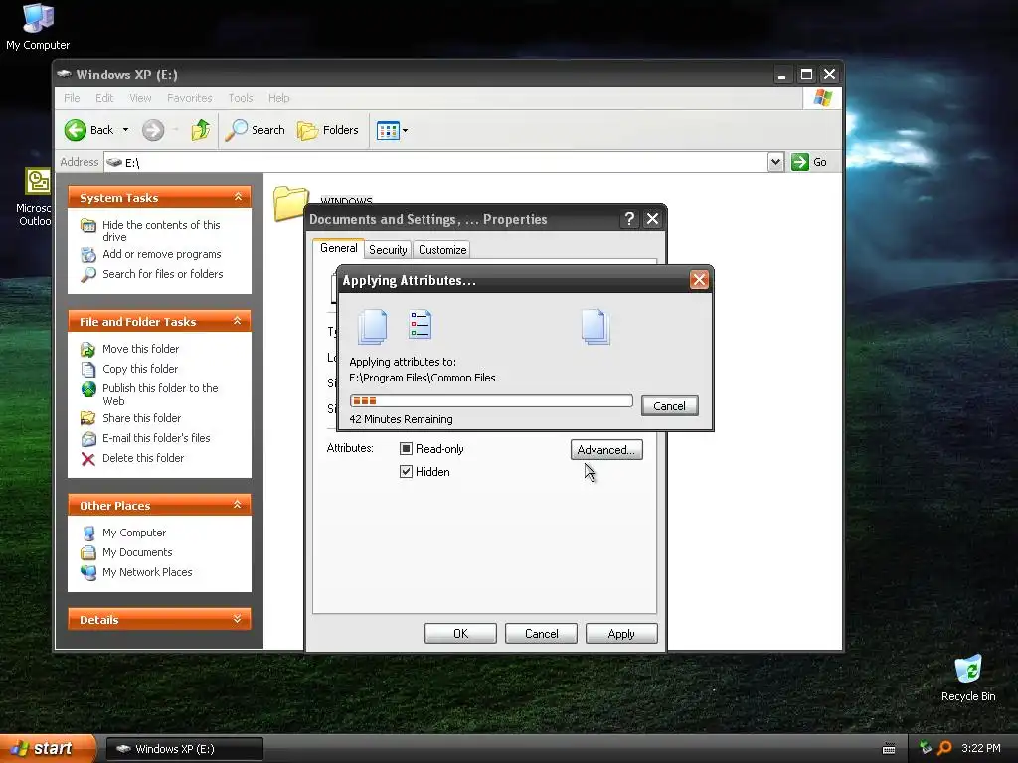Collapse the File and Folder Tasks panel
The height and width of the screenshot is (763, 1018).
(x=238, y=321)
